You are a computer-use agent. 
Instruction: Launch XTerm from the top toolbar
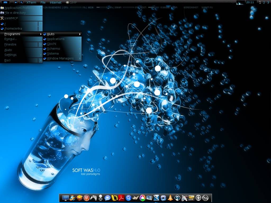click(31, 2)
